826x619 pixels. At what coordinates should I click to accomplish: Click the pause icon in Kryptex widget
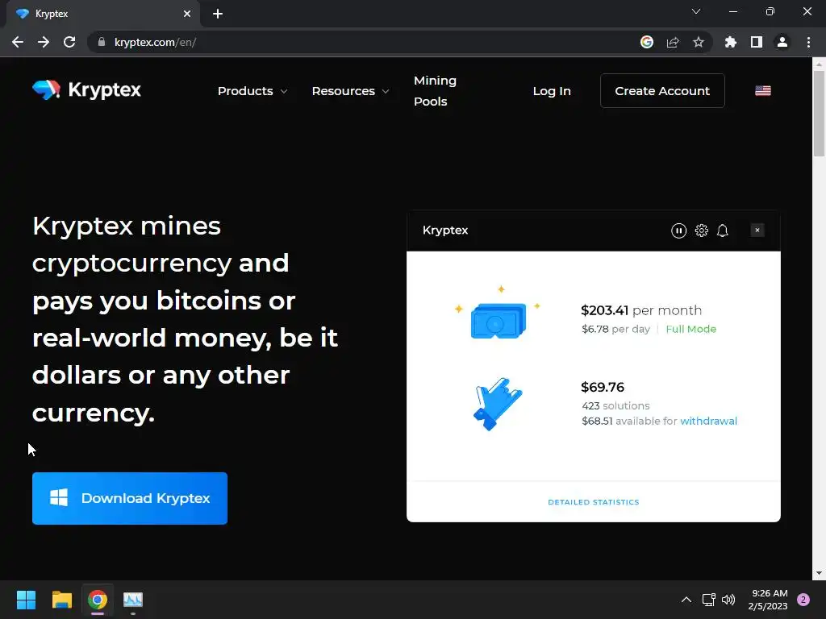[x=678, y=231]
